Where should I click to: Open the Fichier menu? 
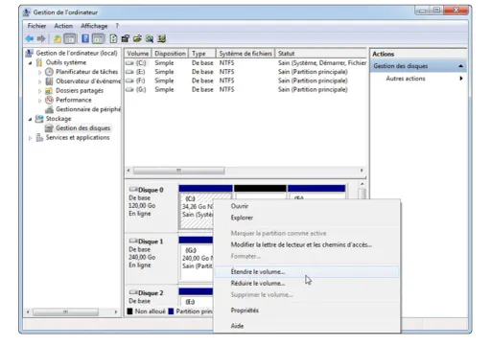pyautogui.click(x=36, y=26)
